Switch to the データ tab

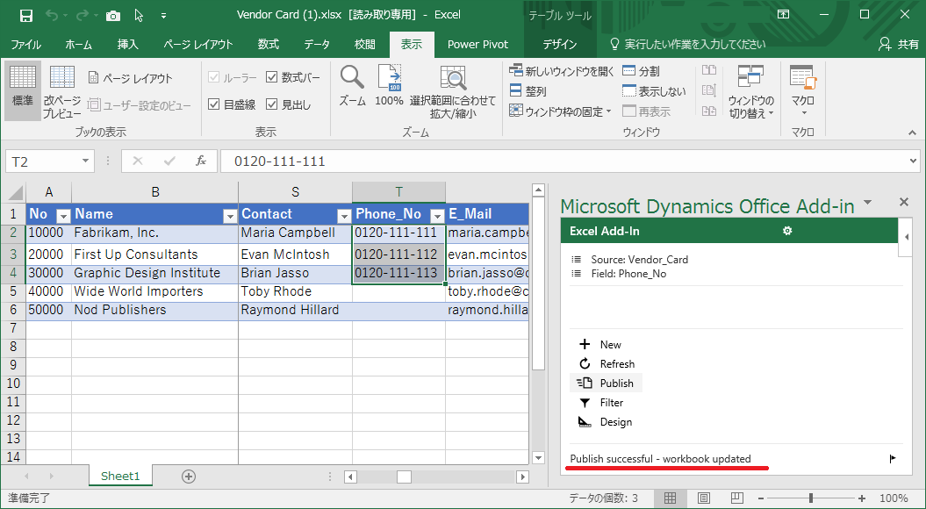[x=317, y=44]
